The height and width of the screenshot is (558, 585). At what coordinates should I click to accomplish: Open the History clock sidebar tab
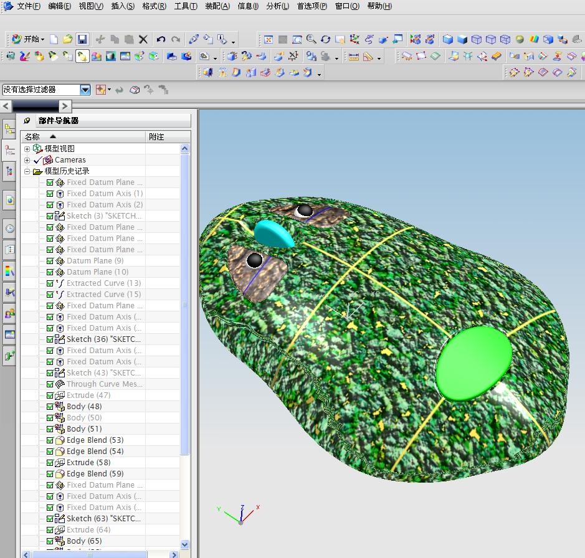[x=9, y=229]
